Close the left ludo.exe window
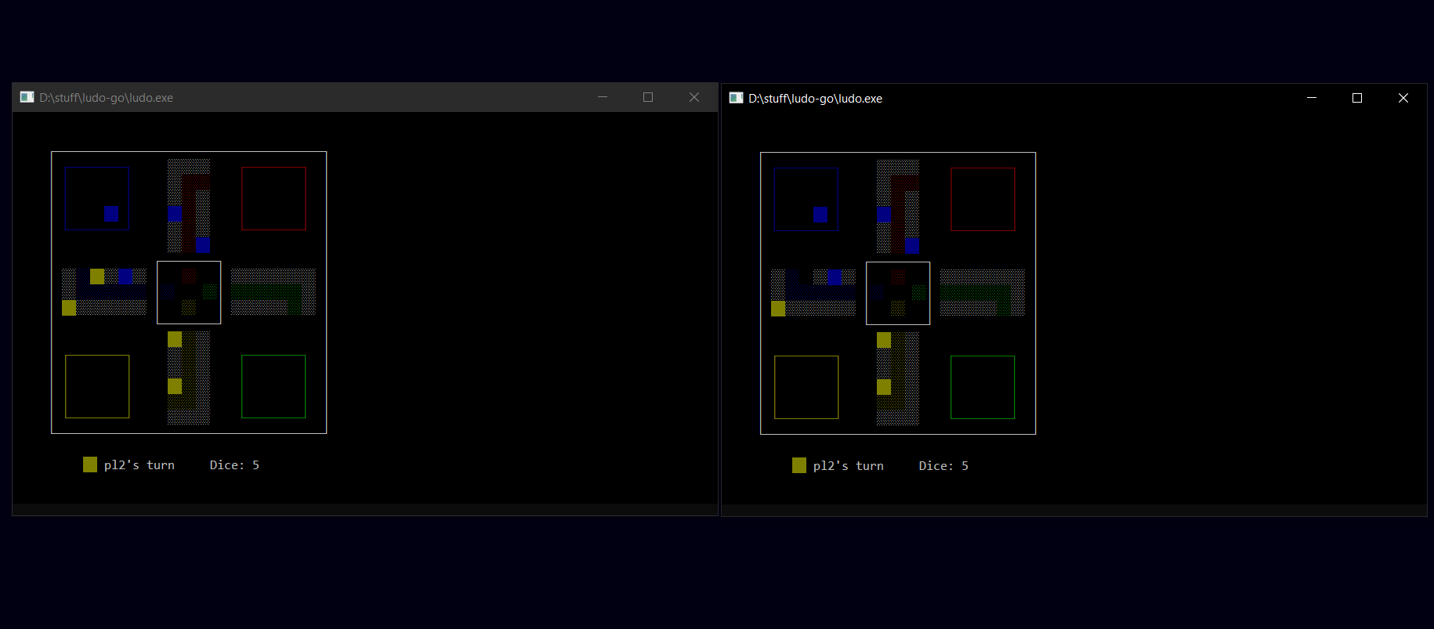The width and height of the screenshot is (1434, 629). 694,97
